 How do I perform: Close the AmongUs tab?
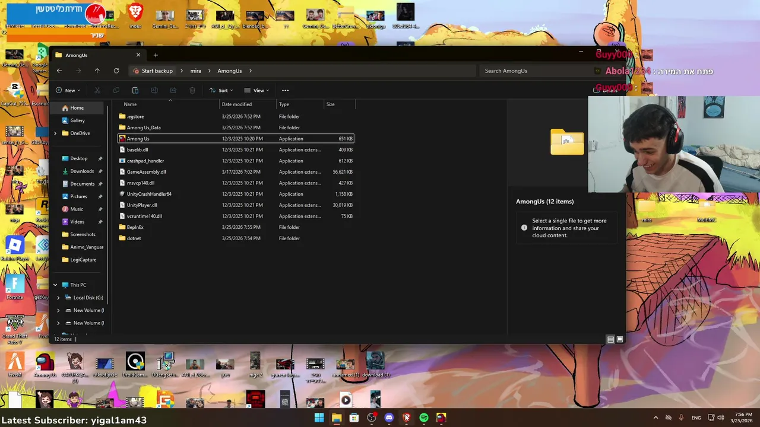138,55
